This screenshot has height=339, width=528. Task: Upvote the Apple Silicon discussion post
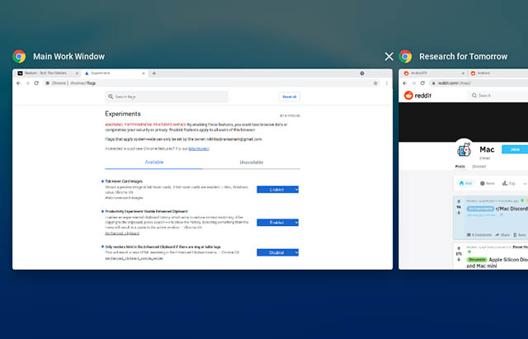[x=459, y=248]
